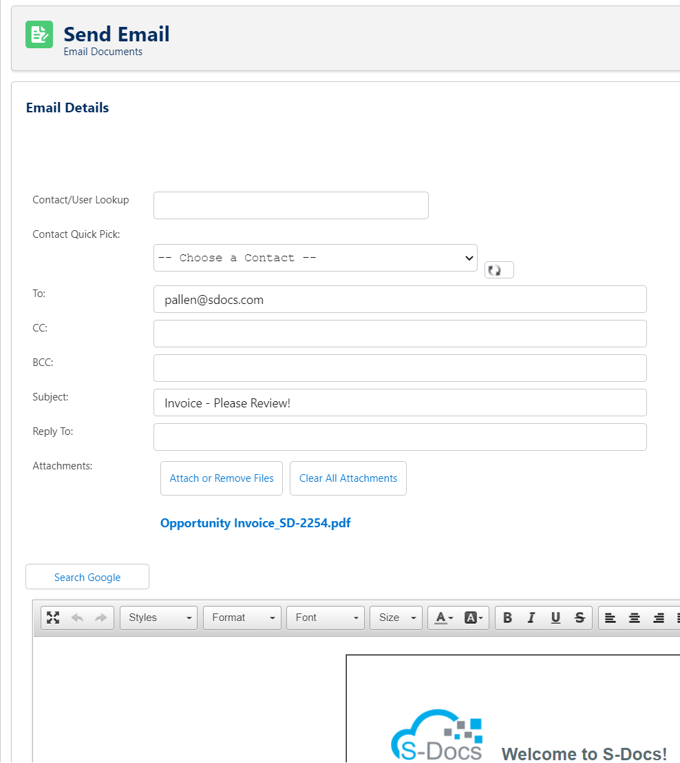Viewport: 680px width, 763px height.
Task: Click the CC input field
Action: 400,334
